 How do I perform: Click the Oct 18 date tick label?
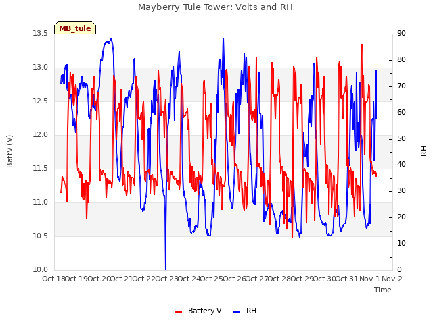click(53, 279)
